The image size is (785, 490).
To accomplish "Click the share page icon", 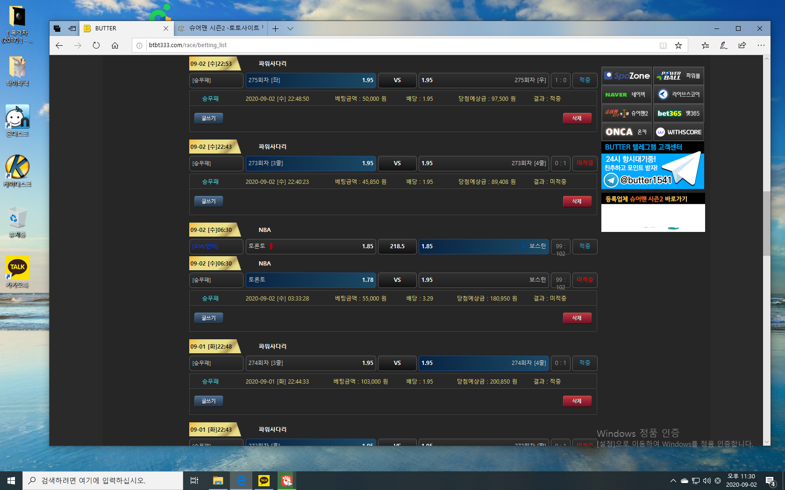I will (742, 45).
